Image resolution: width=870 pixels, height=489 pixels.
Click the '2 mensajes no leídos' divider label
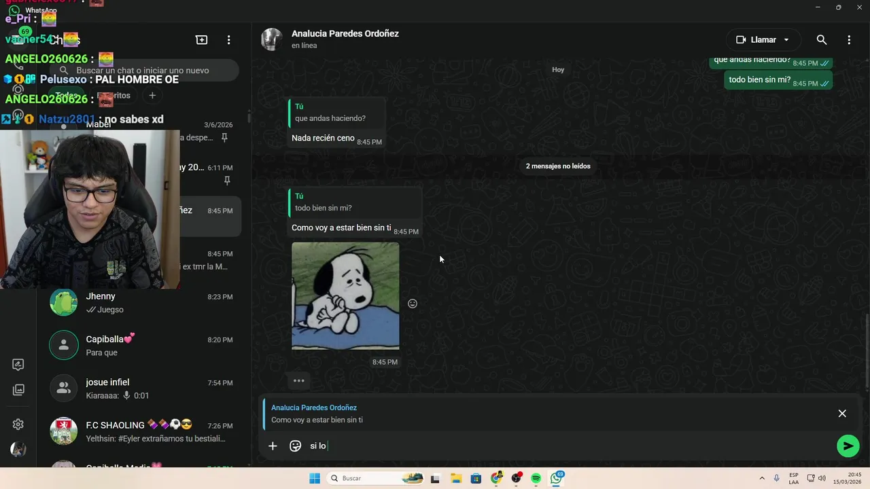(x=558, y=166)
